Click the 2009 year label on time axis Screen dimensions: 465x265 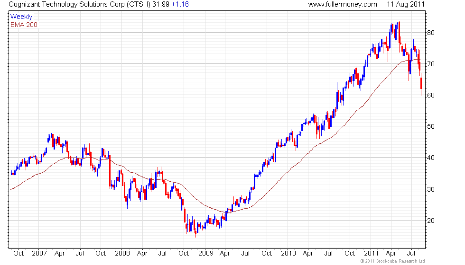(x=206, y=254)
